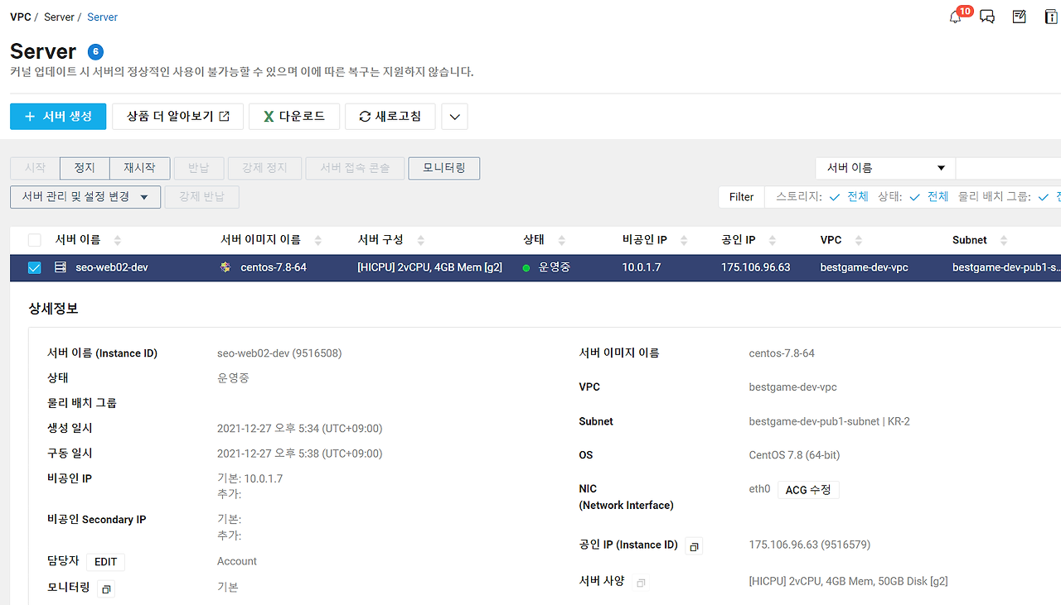Click the green 운영중 status dot
This screenshot has width=1061, height=605.
(x=526, y=267)
